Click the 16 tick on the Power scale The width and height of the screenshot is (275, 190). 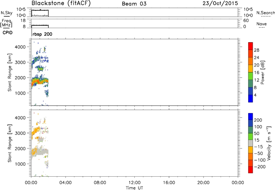[256, 73]
